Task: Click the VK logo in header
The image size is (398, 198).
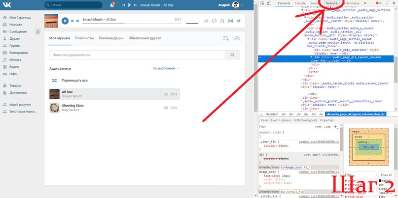Action: [x=7, y=5]
